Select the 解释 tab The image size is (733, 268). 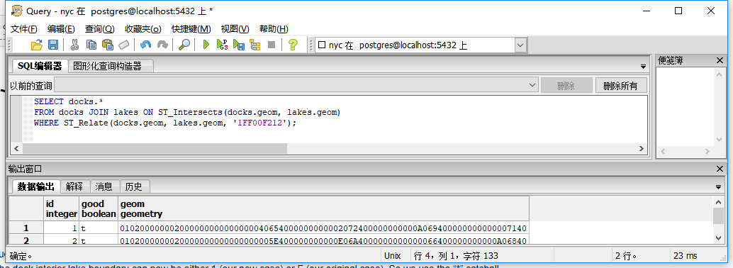click(x=74, y=187)
